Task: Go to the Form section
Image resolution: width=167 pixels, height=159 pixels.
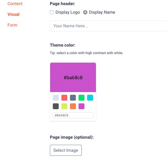Action: [12, 25]
